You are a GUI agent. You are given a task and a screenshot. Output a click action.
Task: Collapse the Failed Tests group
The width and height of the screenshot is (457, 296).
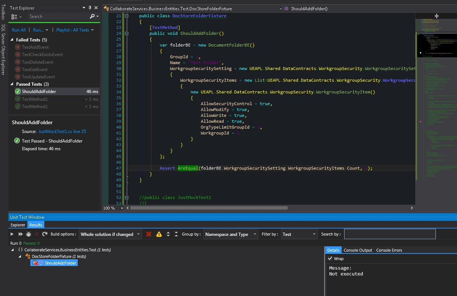(x=12, y=40)
